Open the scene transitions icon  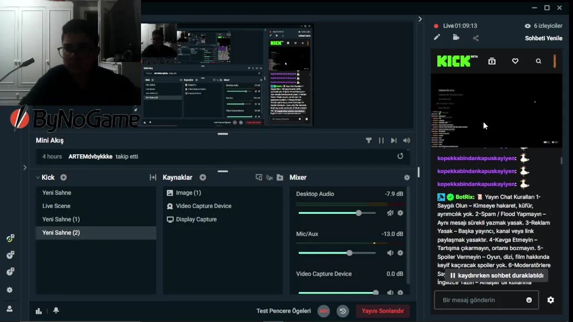click(x=153, y=178)
